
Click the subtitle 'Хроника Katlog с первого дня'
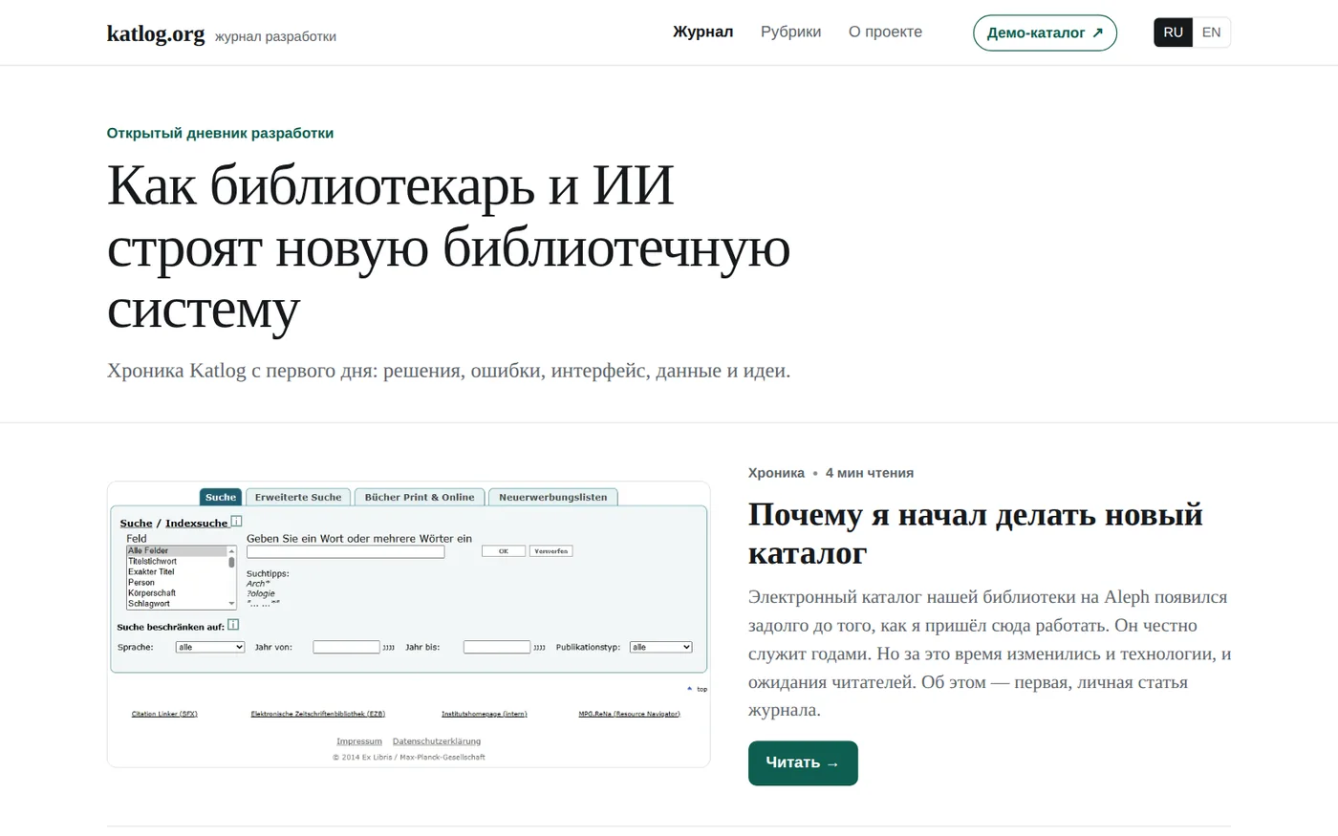448,371
